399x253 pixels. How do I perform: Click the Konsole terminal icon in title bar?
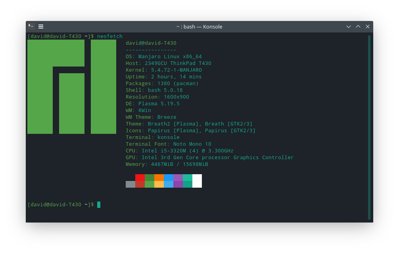(31, 26)
